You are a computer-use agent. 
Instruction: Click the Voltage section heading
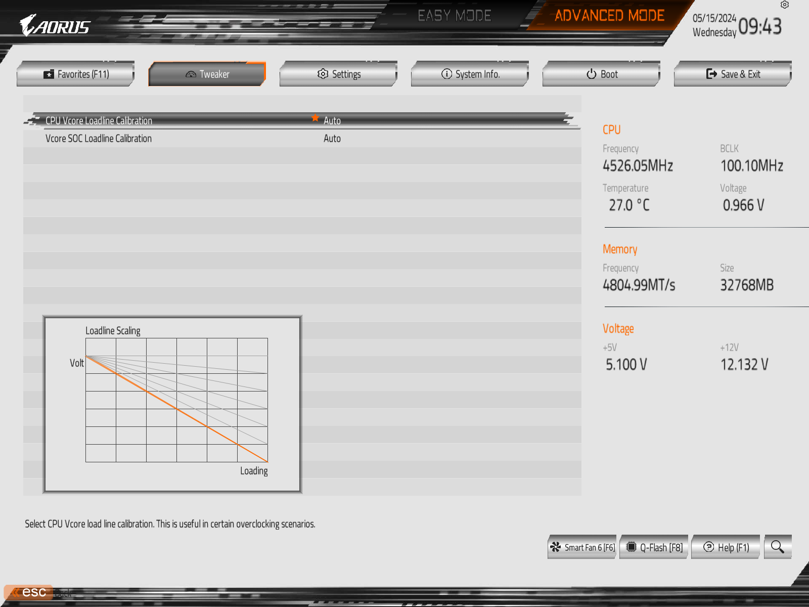point(618,329)
